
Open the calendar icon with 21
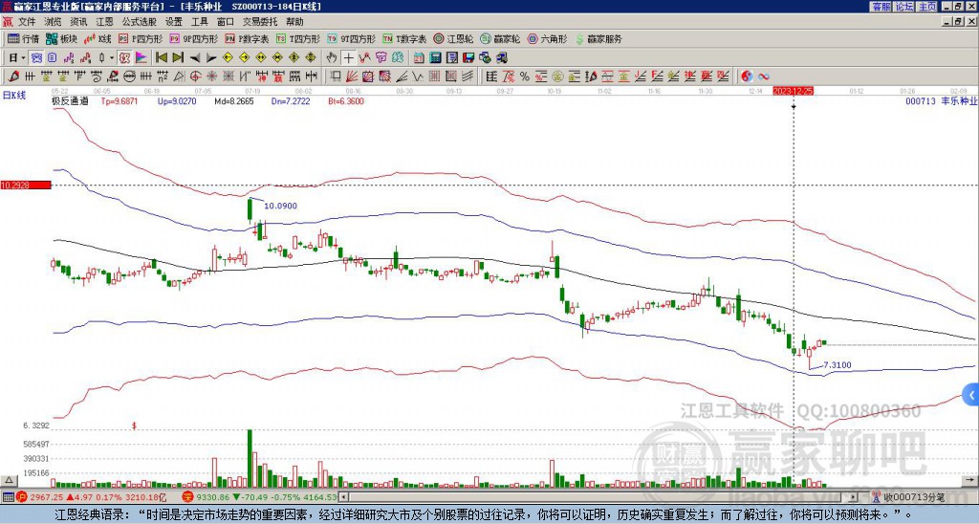coord(419,58)
